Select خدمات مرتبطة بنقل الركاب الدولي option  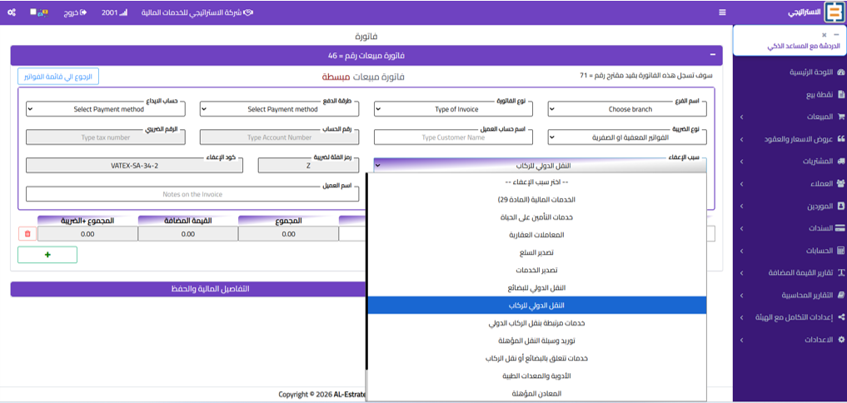point(536,323)
